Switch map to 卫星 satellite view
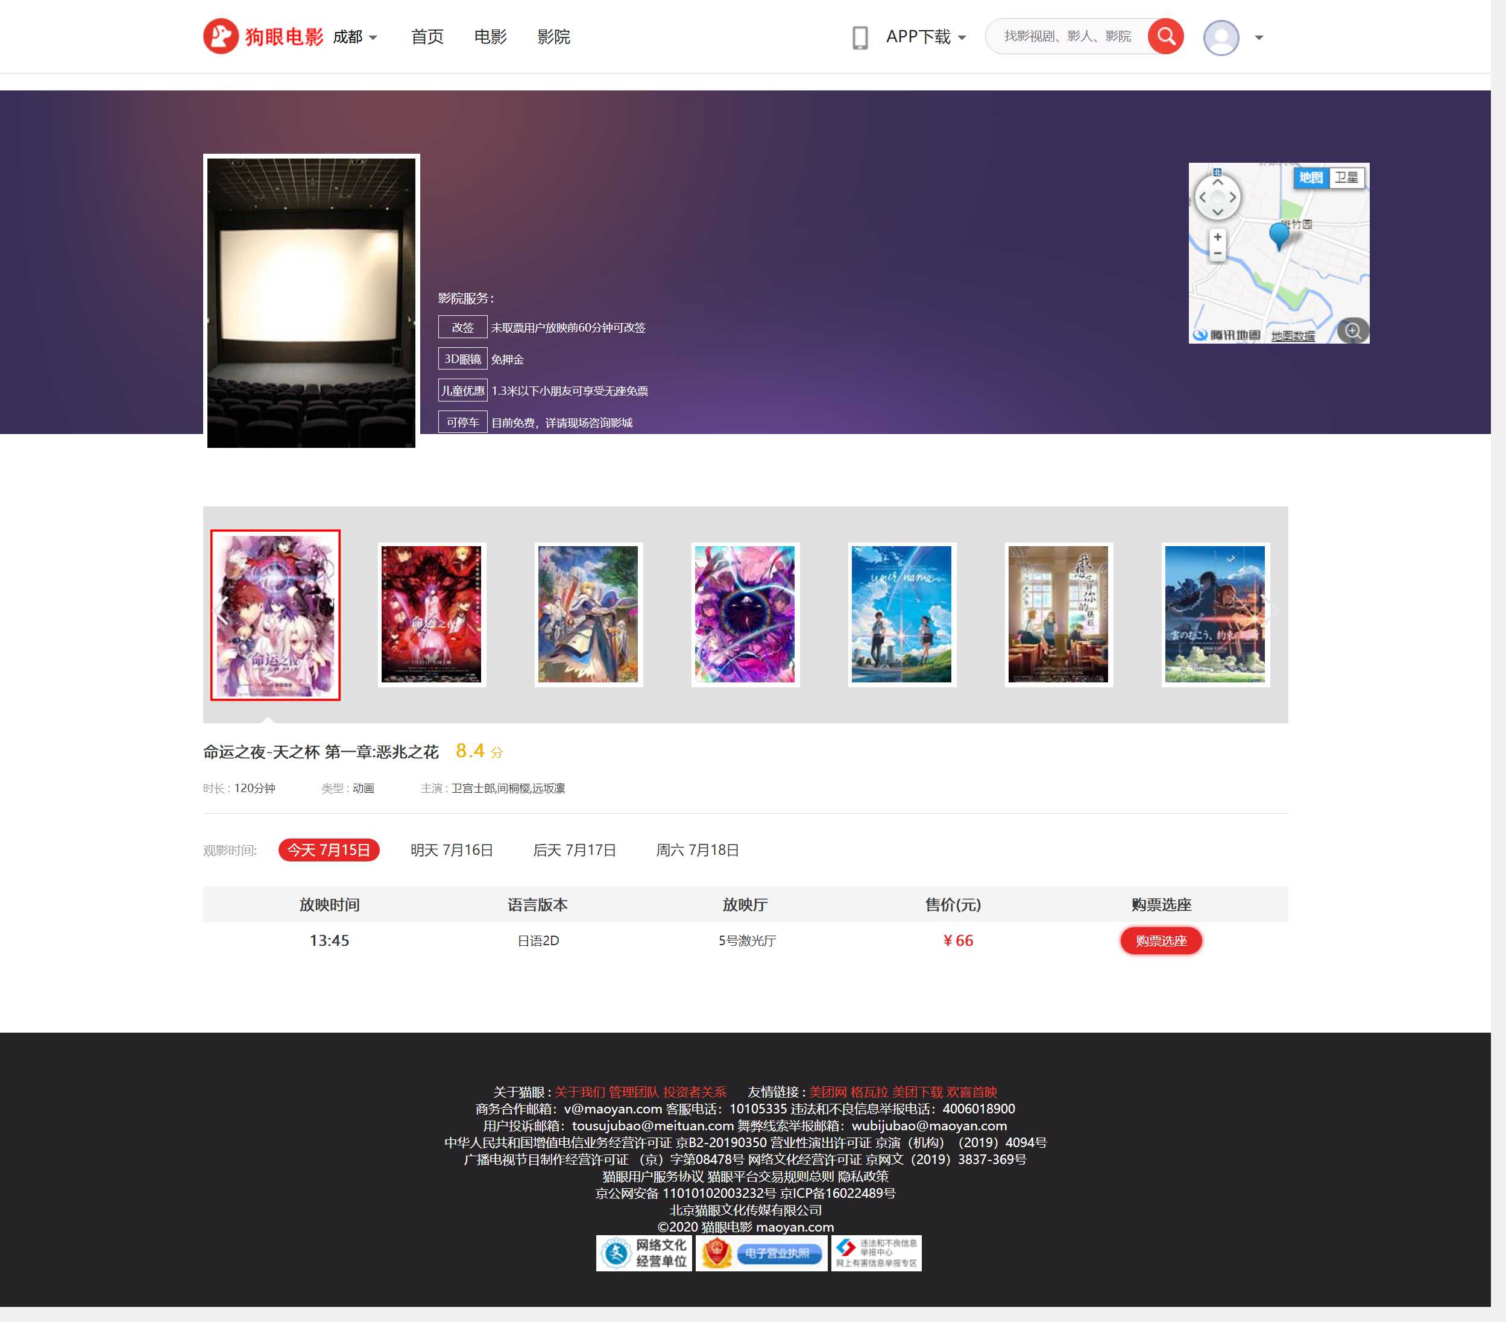The height and width of the screenshot is (1322, 1506). click(x=1346, y=178)
